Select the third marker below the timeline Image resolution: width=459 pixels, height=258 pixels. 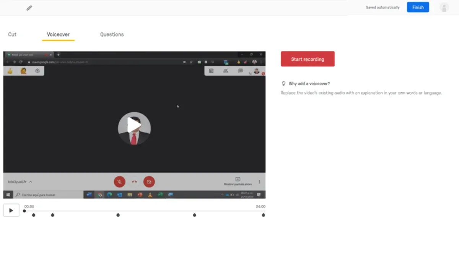(x=118, y=215)
